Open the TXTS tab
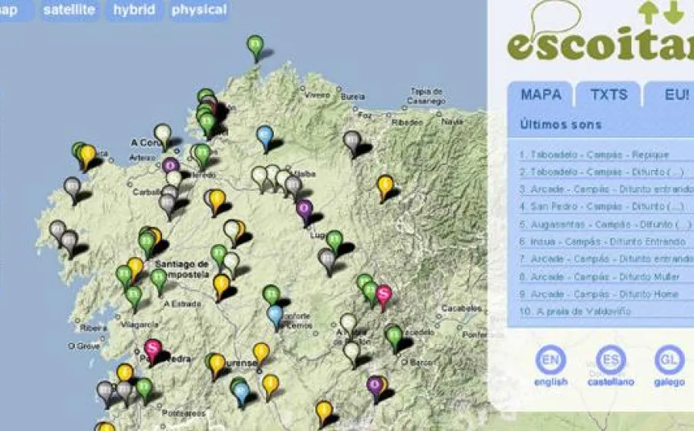This screenshot has height=431, width=694. [608, 95]
